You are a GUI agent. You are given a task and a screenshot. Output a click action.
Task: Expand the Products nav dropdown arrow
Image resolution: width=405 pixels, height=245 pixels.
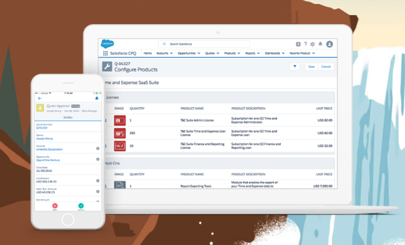click(238, 53)
